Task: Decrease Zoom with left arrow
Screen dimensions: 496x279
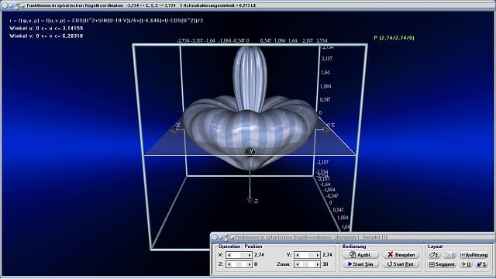Action: coord(297,264)
